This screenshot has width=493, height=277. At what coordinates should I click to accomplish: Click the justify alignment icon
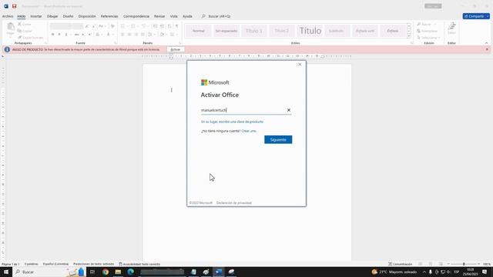143,34
